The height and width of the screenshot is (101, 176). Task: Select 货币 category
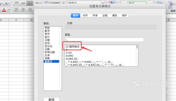click(51, 34)
